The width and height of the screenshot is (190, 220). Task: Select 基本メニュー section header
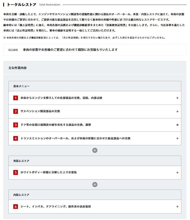21,86
